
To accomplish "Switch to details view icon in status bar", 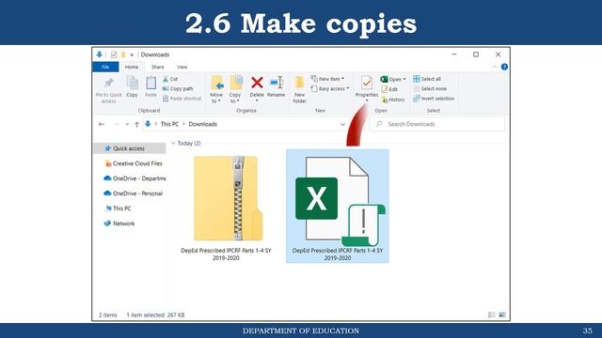I will click(x=491, y=315).
